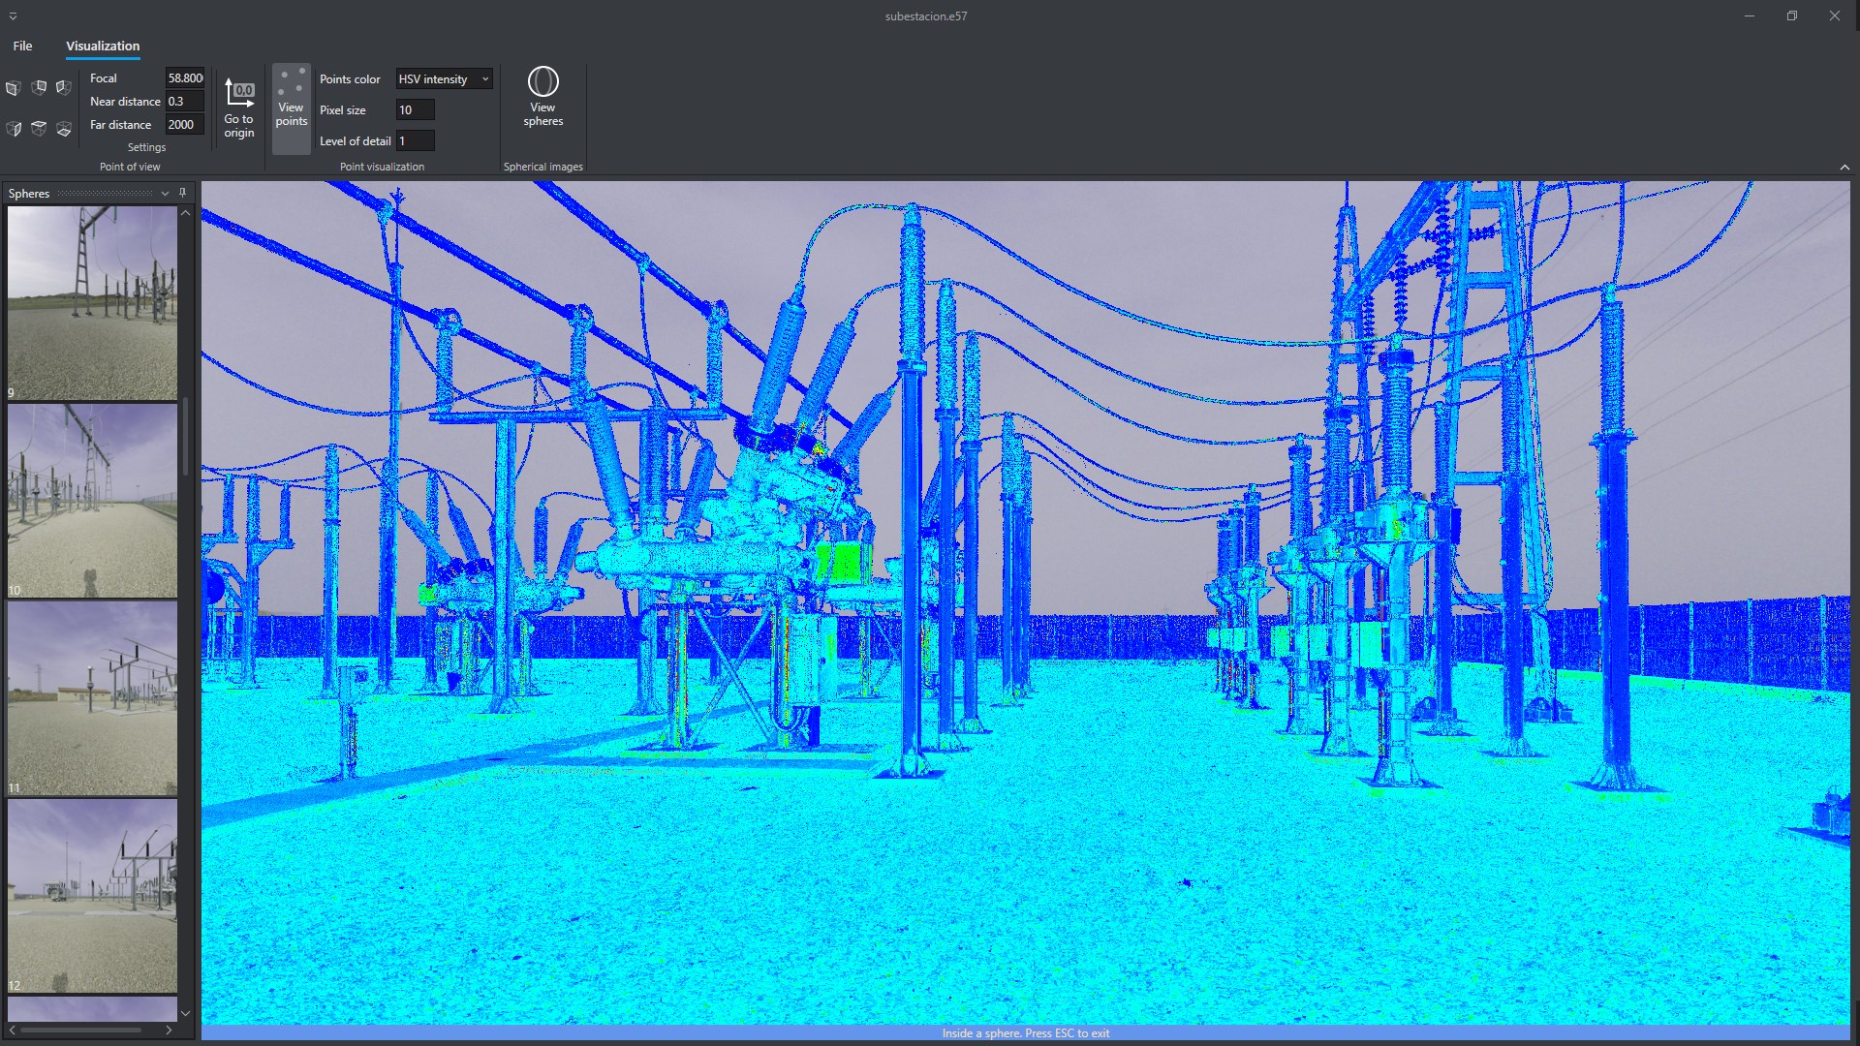Switch to top cube view
Viewport: 1860px width, 1046px height.
[39, 129]
